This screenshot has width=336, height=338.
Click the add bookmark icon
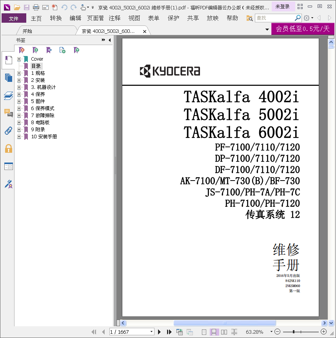point(35,50)
